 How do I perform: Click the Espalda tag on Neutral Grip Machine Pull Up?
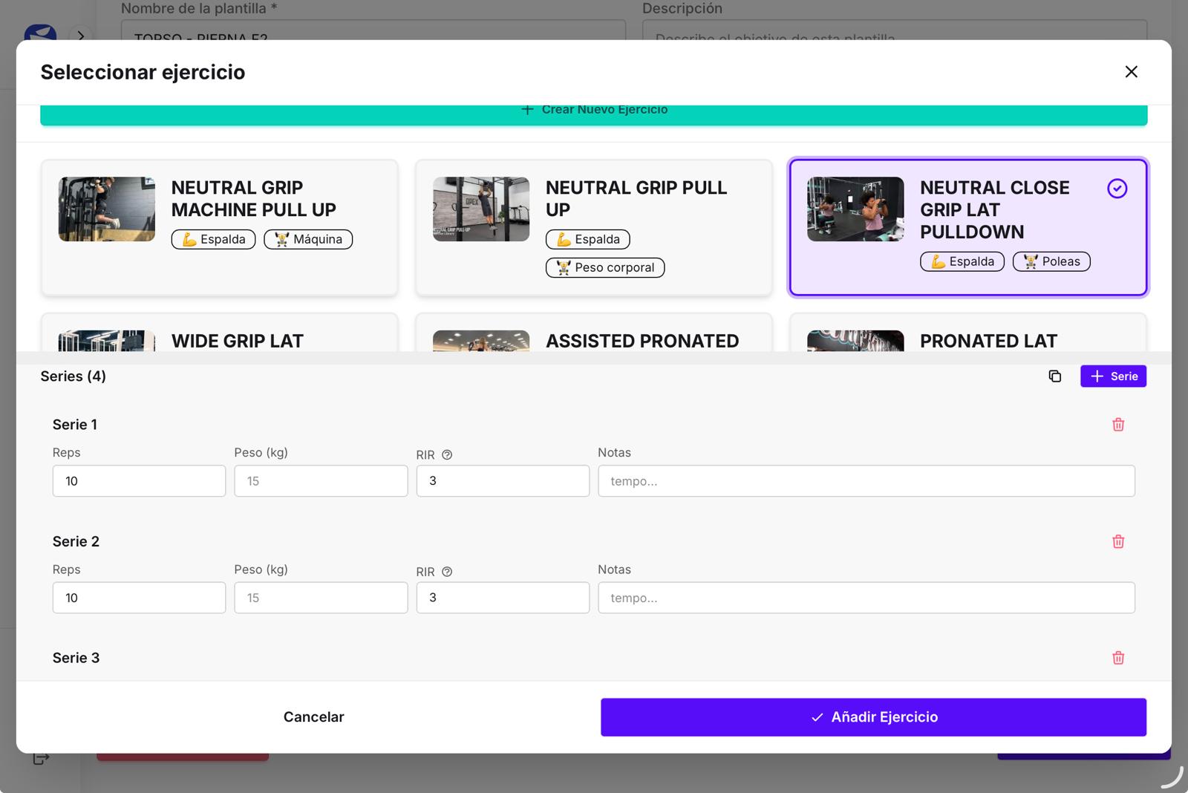pyautogui.click(x=213, y=239)
